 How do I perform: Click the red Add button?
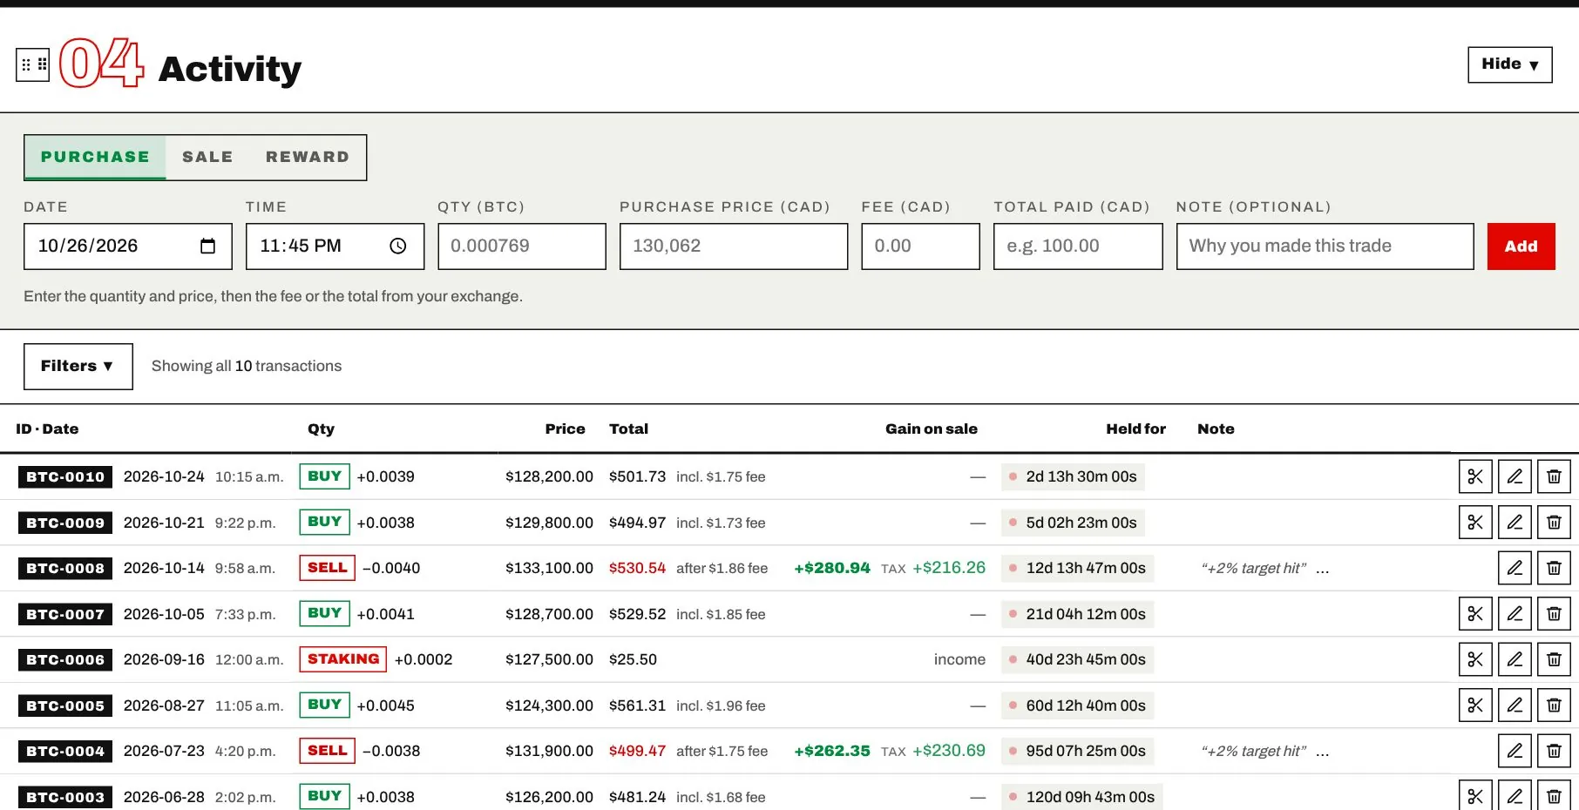tap(1521, 246)
